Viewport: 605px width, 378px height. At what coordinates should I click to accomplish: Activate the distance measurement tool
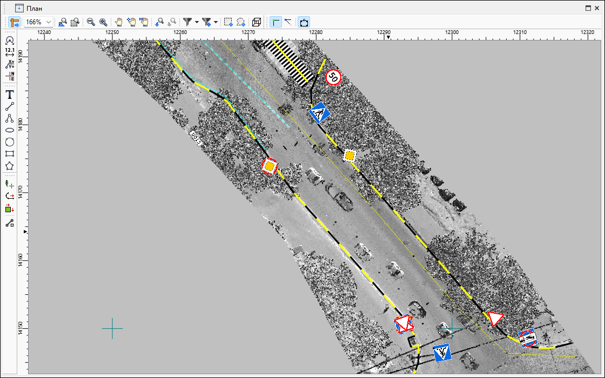pyautogui.click(x=9, y=52)
